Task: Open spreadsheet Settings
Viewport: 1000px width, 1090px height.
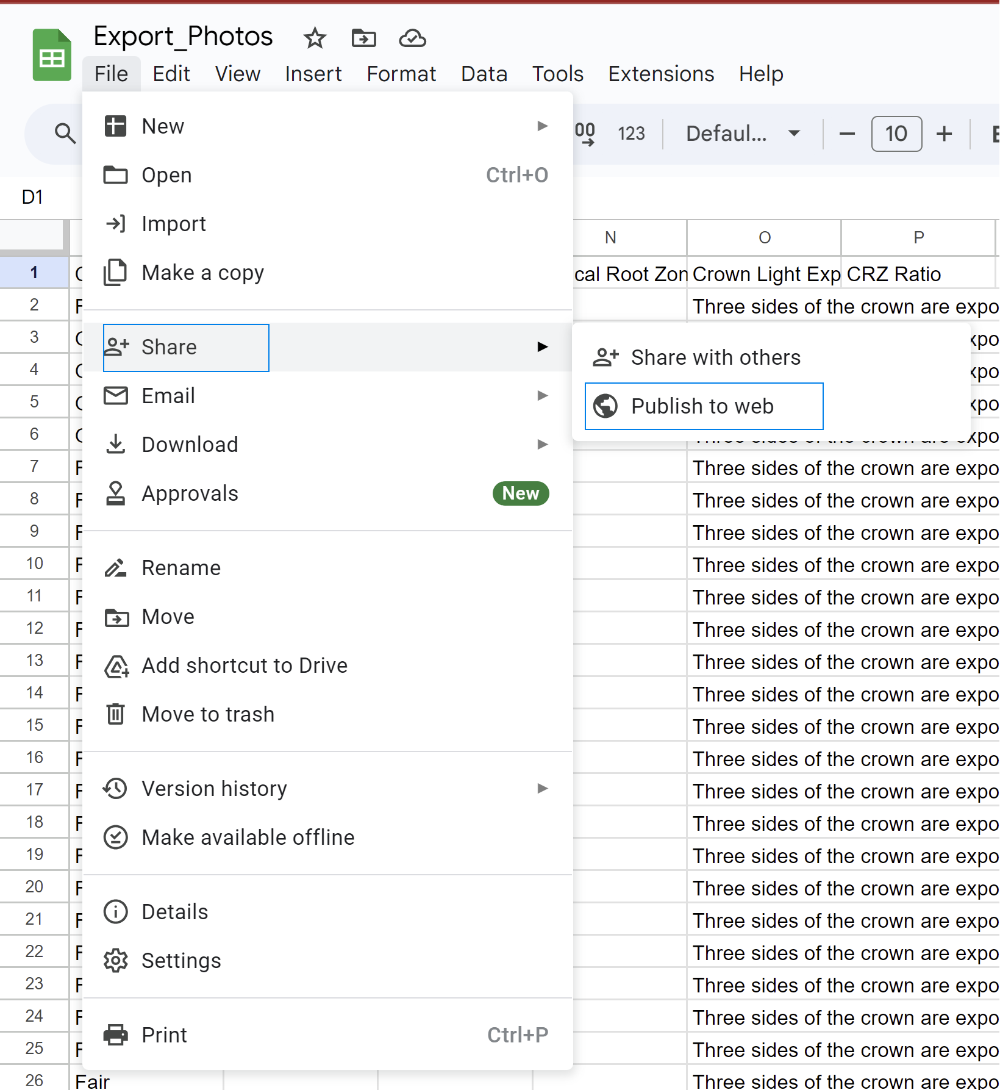Action: coord(327,961)
